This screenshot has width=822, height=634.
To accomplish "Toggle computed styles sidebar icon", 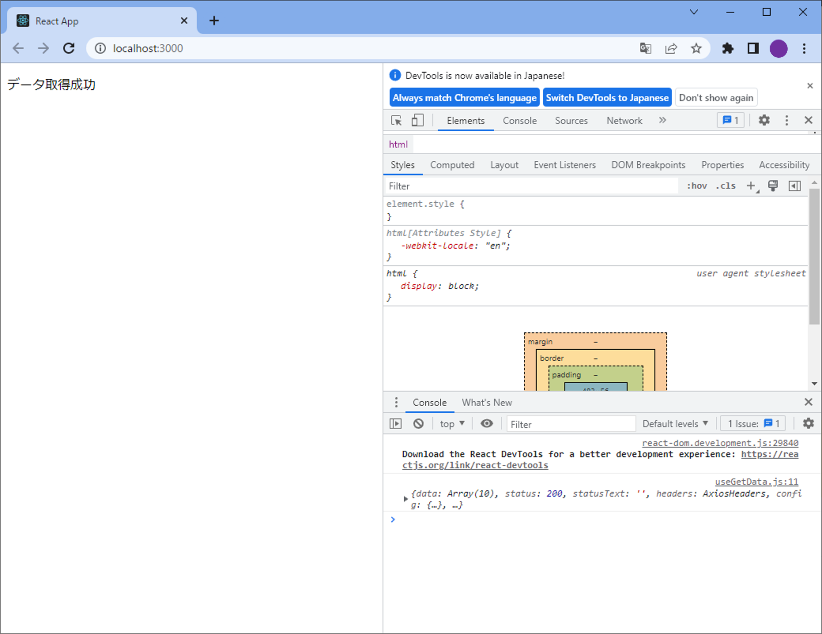I will click(795, 186).
